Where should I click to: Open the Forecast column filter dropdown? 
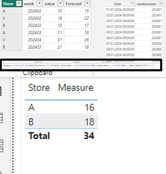(x=87, y=3)
